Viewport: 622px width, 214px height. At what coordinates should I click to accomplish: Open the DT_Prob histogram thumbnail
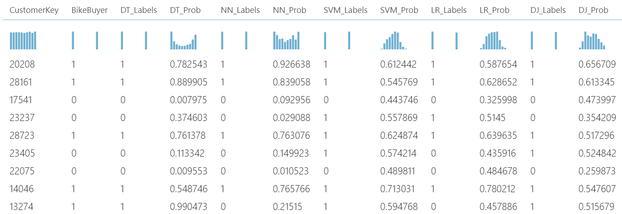[183, 40]
